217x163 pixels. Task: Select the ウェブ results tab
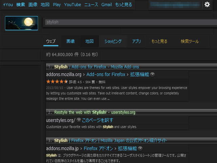(x=51, y=41)
